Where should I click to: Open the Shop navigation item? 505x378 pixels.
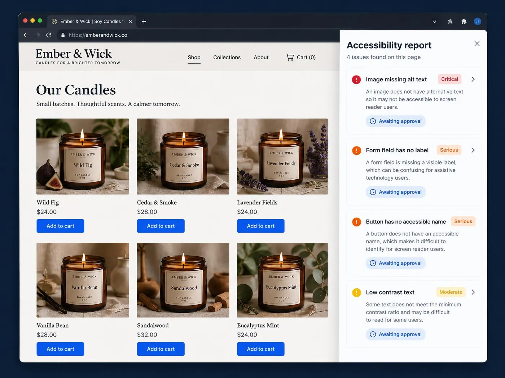[x=194, y=57]
